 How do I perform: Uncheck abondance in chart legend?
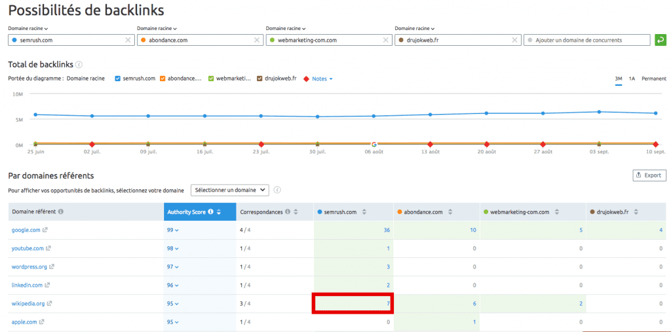[163, 79]
